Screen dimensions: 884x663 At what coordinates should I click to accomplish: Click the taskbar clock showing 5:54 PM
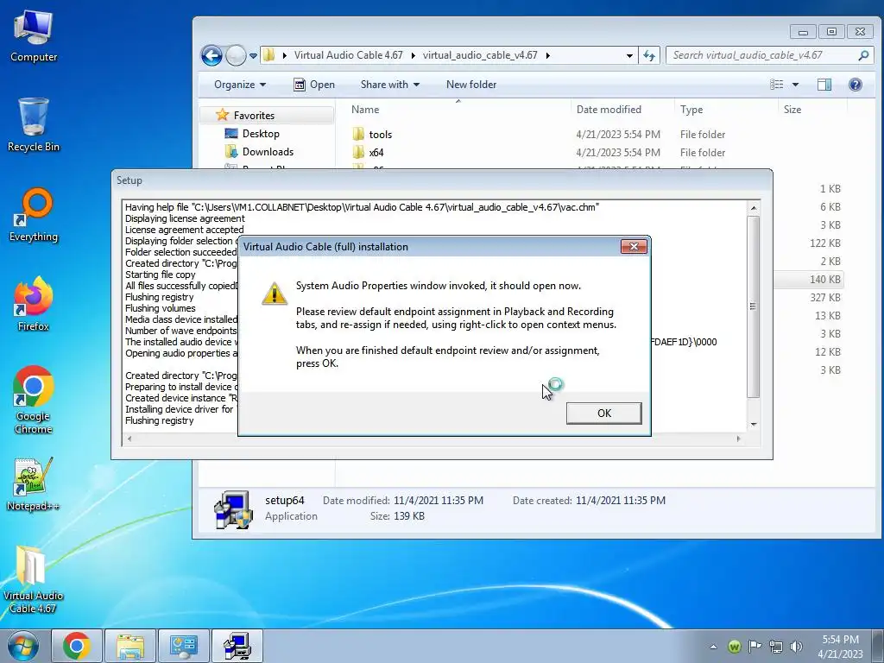[840, 647]
